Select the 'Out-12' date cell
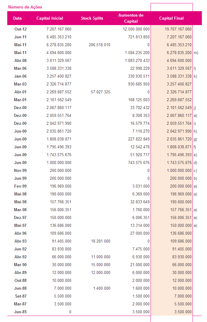The width and height of the screenshot is (207, 322). (21, 29)
